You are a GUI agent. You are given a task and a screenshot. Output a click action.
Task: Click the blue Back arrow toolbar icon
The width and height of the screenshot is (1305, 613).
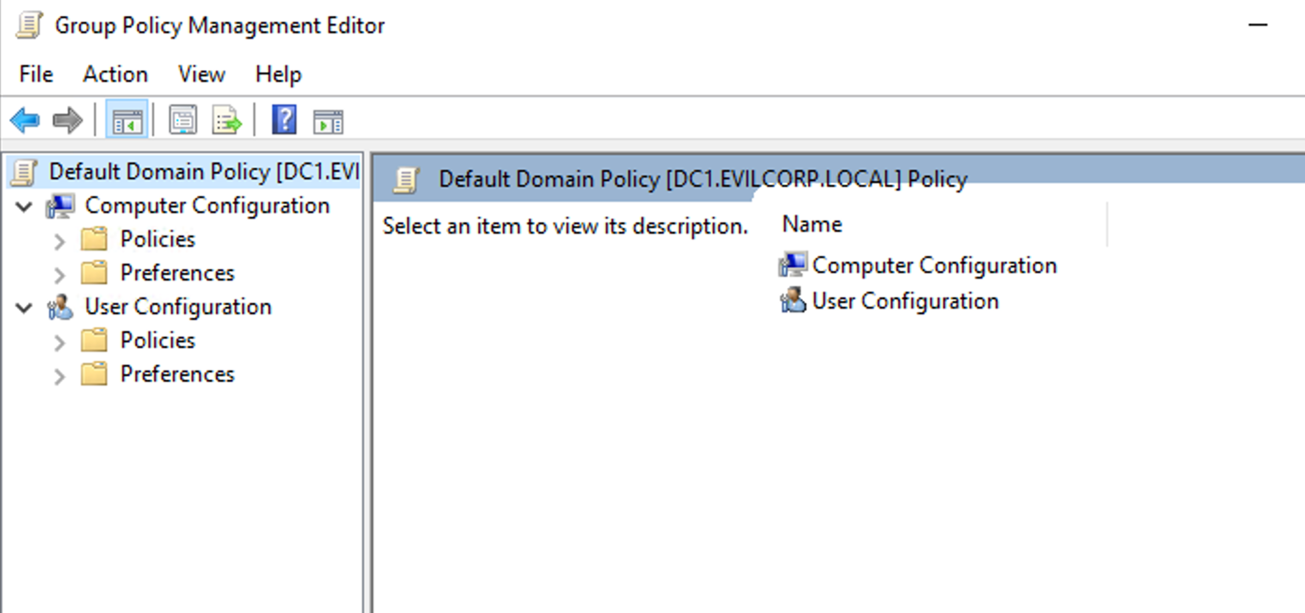click(x=24, y=120)
